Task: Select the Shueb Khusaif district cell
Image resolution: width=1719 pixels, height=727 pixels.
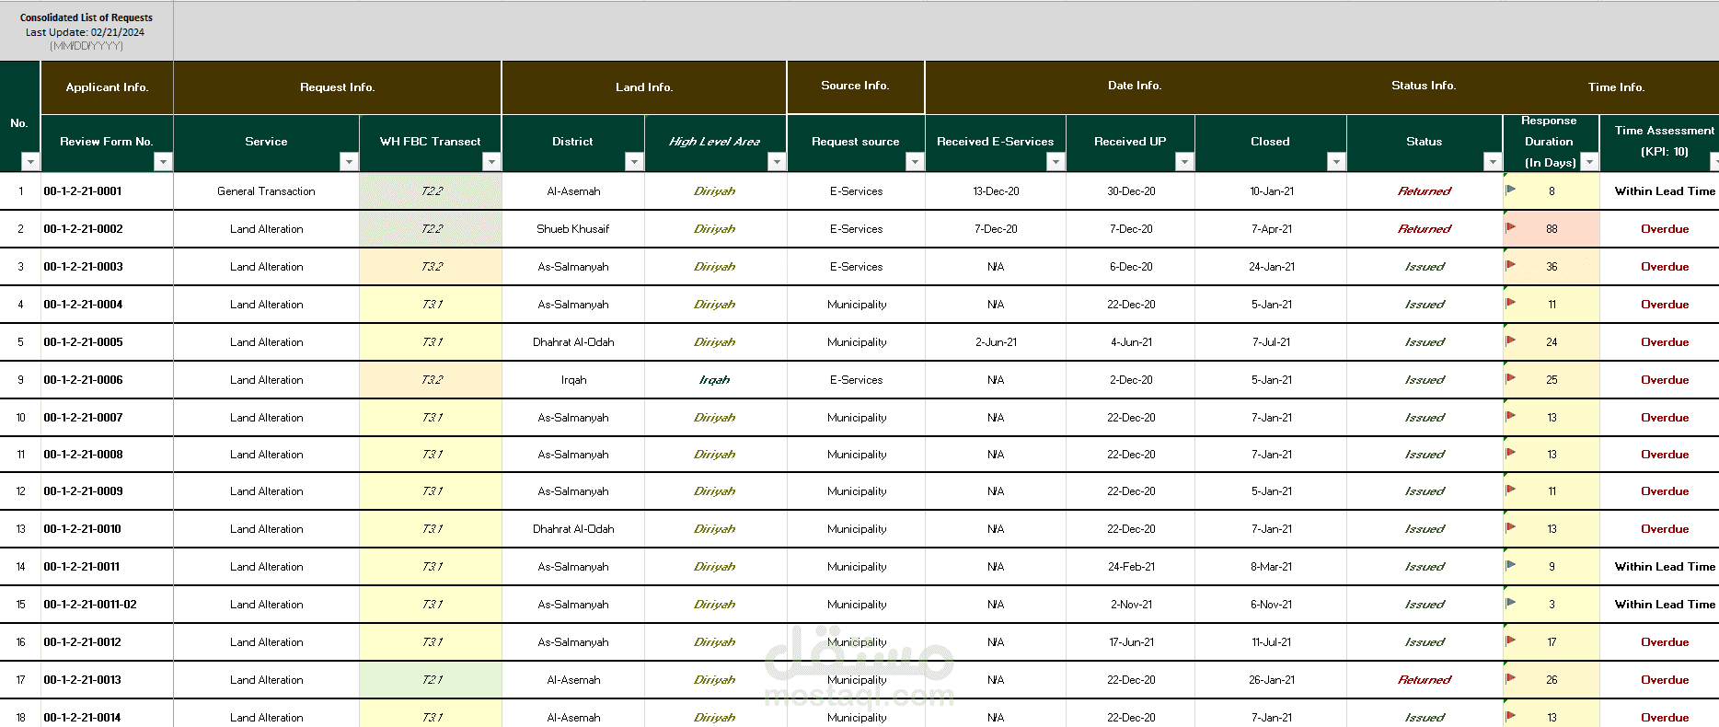Action: (x=573, y=229)
